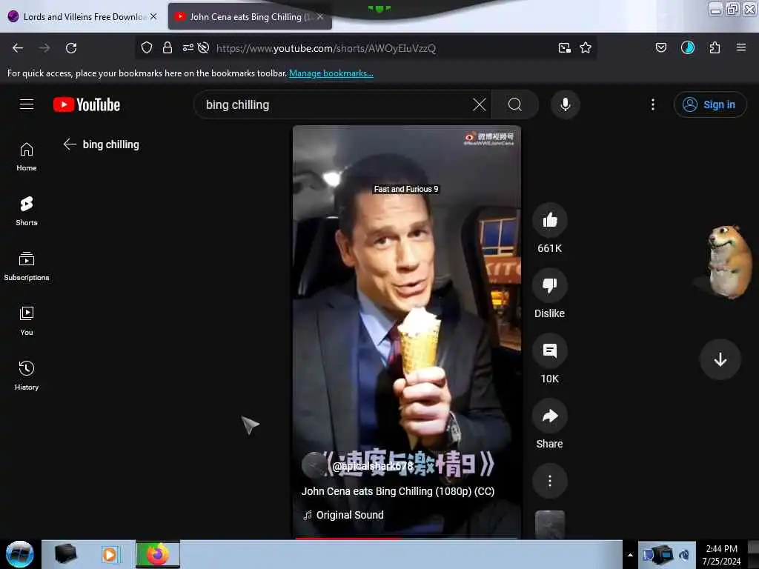
Task: Start voice search with the microphone
Action: click(x=566, y=104)
